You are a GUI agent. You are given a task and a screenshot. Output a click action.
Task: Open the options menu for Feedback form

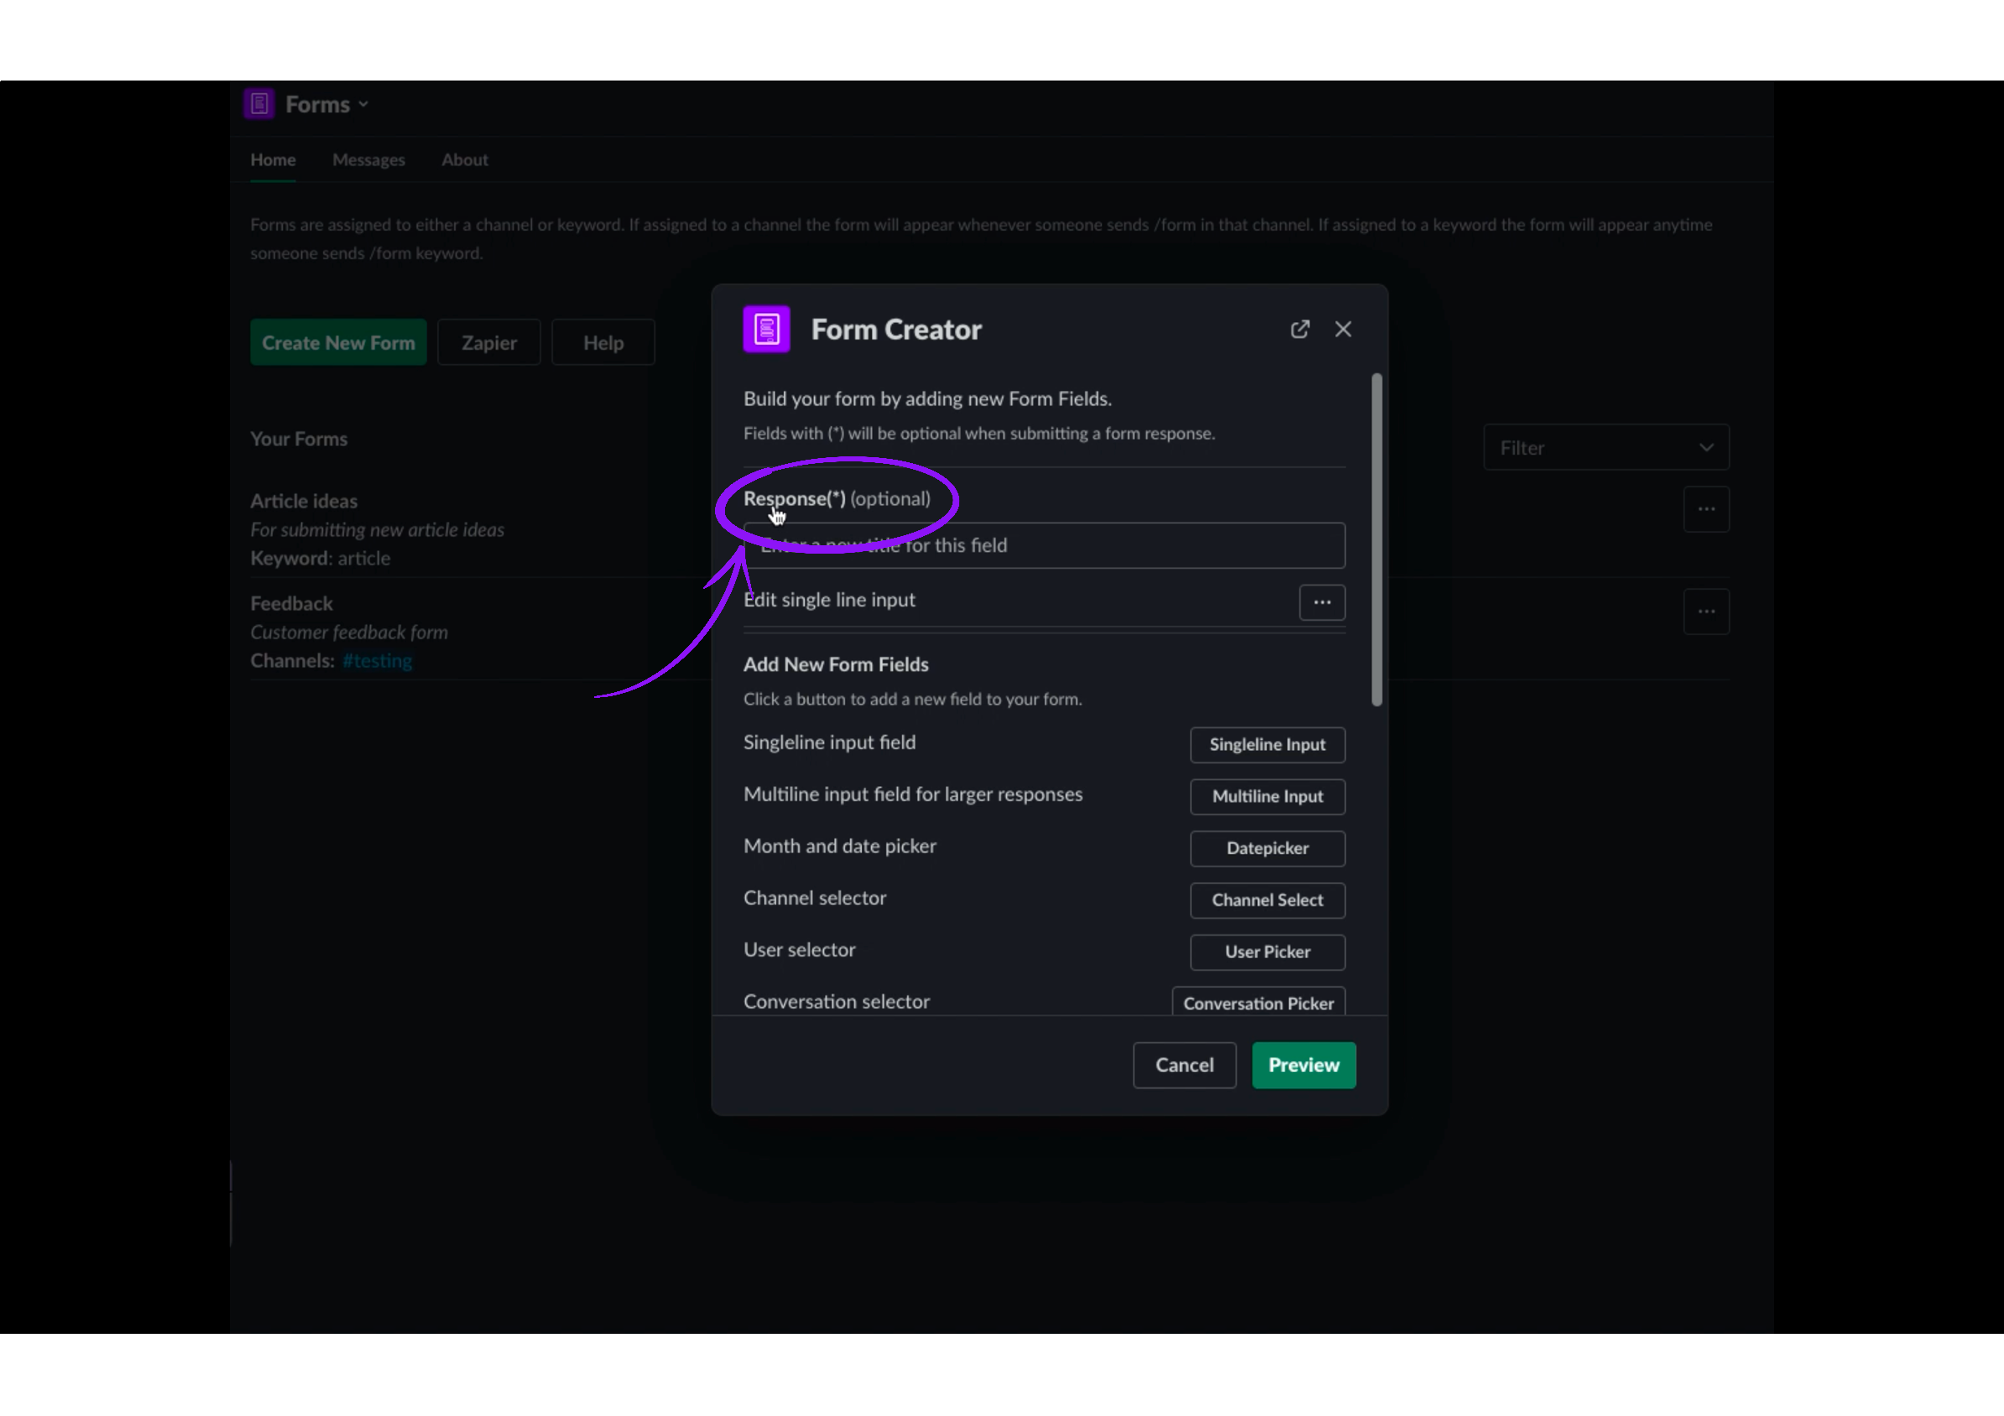tap(1705, 611)
